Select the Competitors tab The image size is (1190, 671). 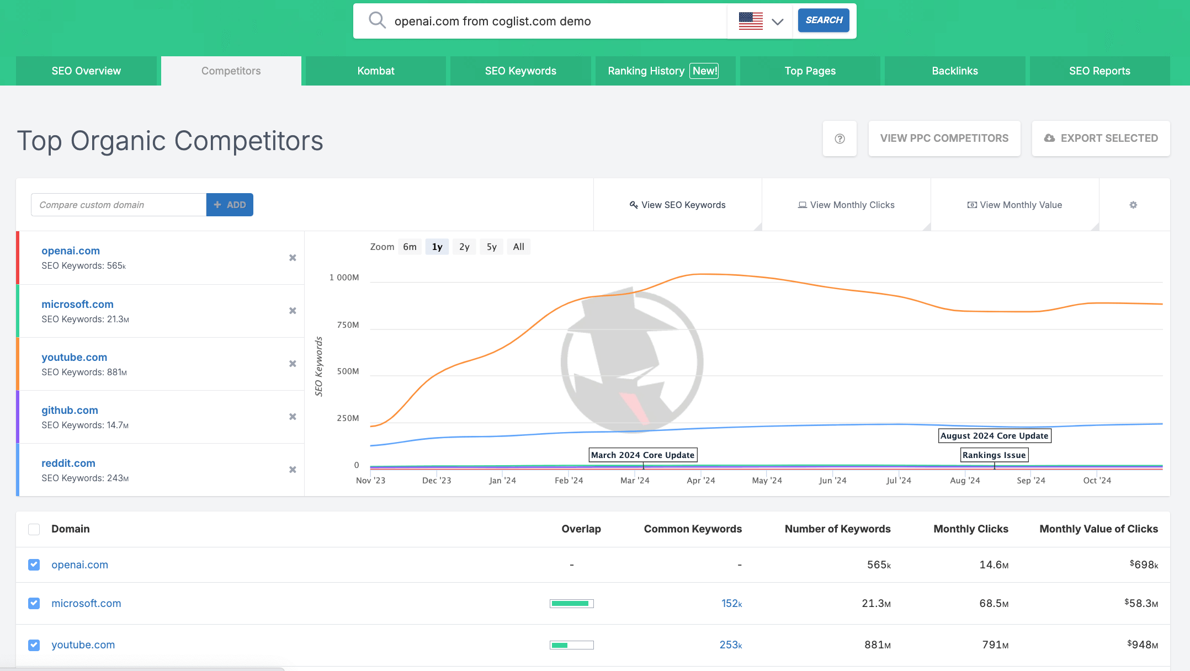(x=231, y=71)
